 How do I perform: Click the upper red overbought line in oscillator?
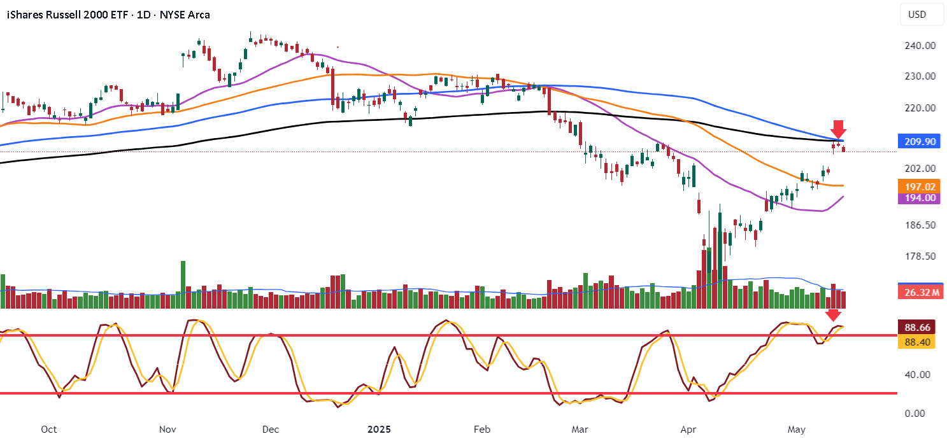coord(448,335)
